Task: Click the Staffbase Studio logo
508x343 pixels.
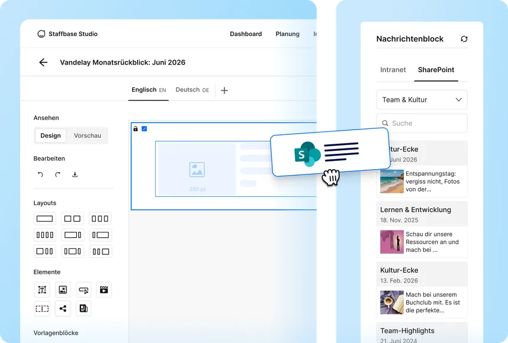Action: click(41, 34)
